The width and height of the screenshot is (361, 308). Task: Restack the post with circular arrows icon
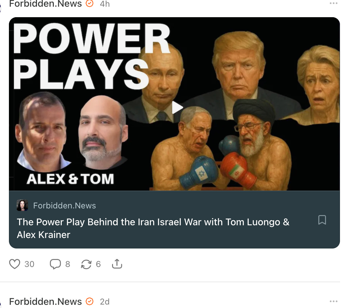[86, 264]
